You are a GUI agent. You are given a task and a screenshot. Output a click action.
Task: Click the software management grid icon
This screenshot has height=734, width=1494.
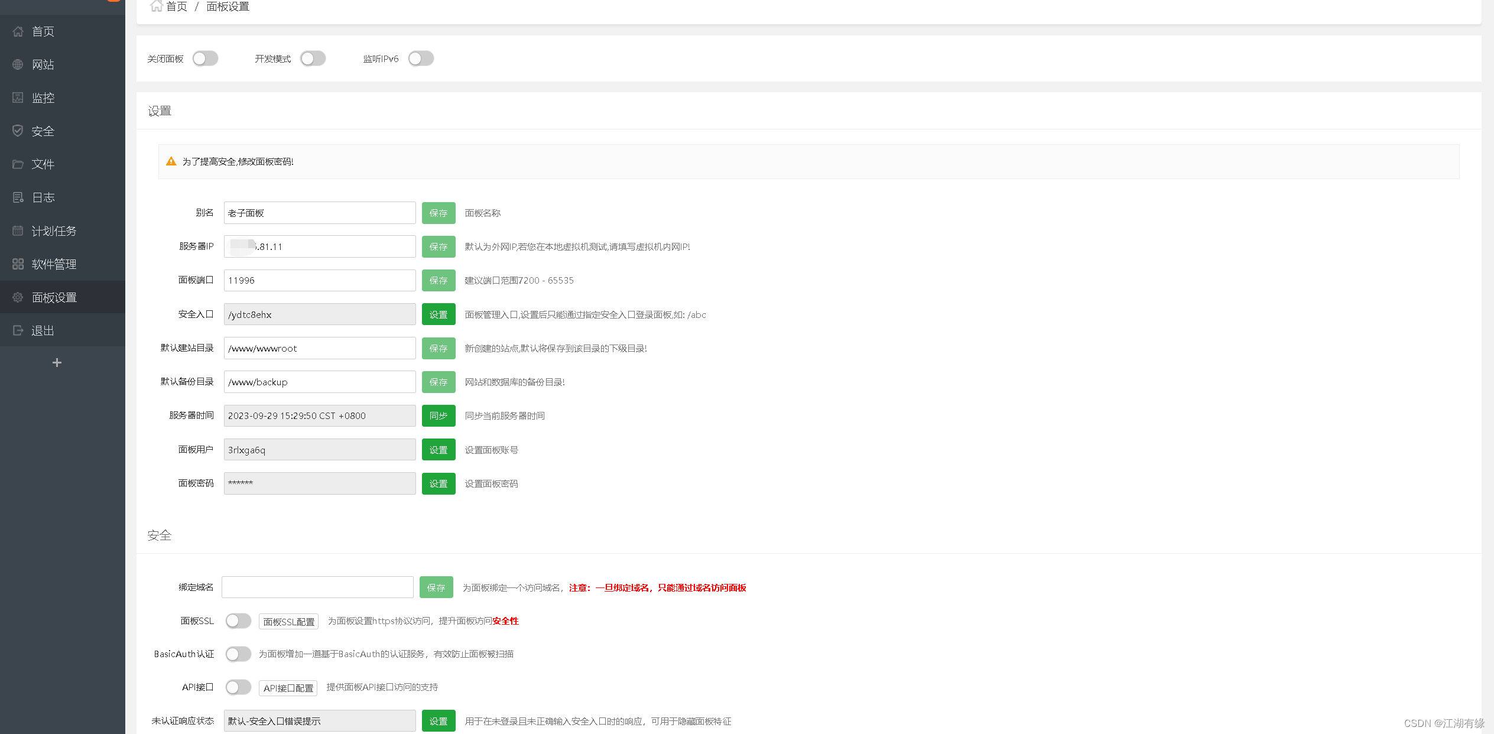(18, 264)
